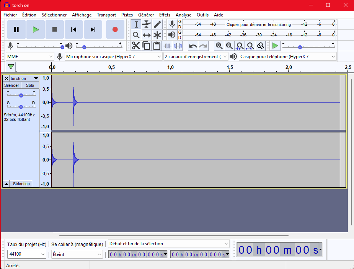Click the Sélection button on track panel
The image size is (354, 269).
21,184
